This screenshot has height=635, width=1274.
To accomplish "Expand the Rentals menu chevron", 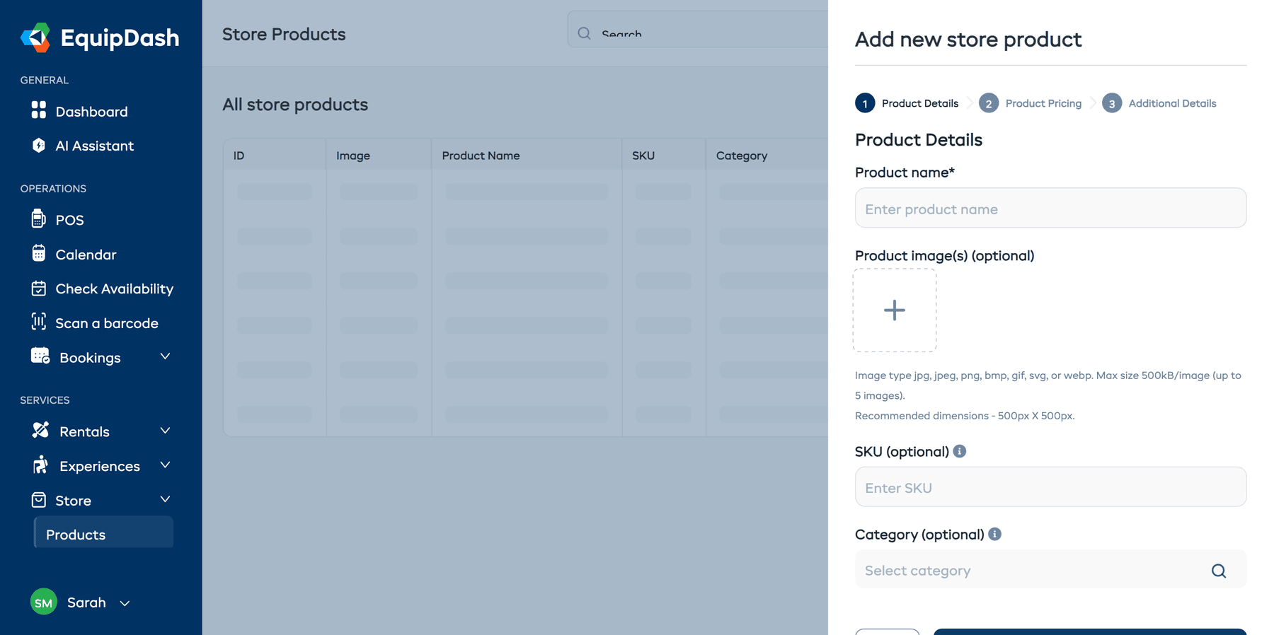I will (x=165, y=431).
